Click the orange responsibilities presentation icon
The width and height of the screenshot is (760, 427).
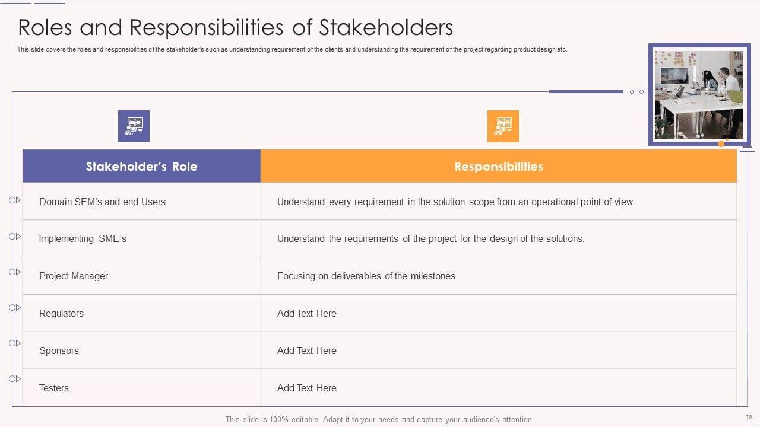tap(503, 126)
